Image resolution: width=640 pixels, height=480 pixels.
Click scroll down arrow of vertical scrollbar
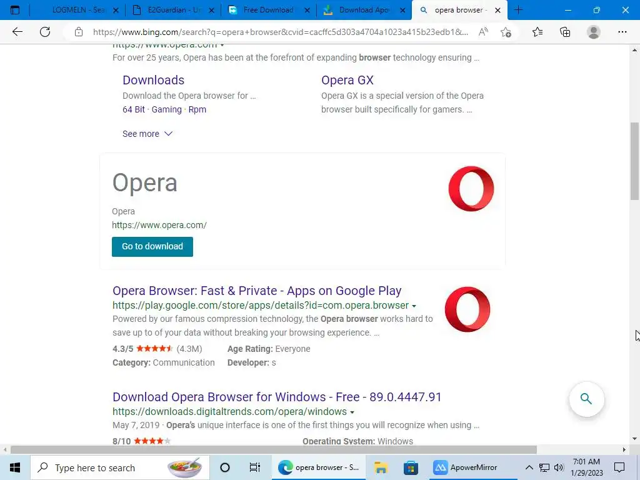click(x=634, y=439)
